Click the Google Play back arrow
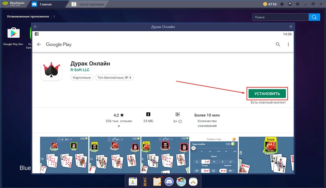This screenshot has height=188, width=326. [39, 44]
